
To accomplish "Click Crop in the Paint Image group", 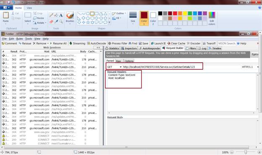I will pos(38,13).
